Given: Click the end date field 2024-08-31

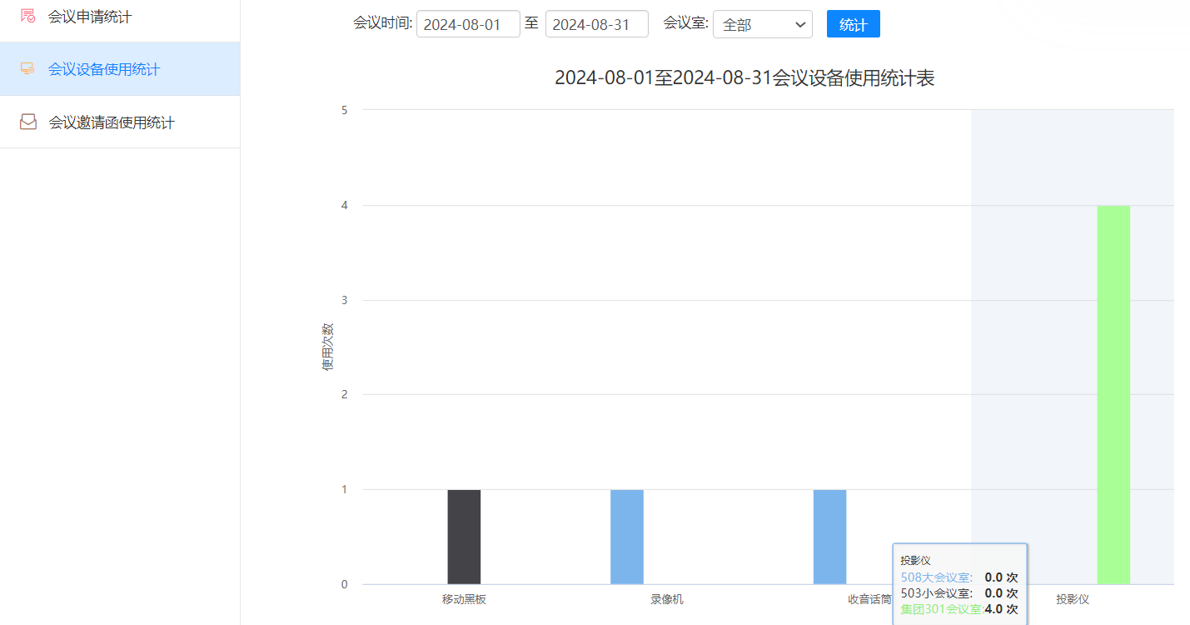Looking at the screenshot, I should (x=596, y=25).
